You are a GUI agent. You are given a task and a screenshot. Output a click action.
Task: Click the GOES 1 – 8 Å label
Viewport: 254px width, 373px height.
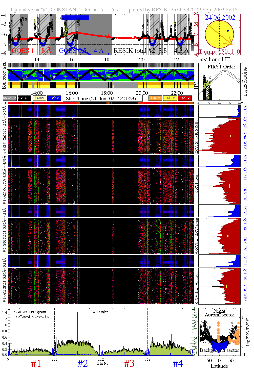[x=31, y=51]
